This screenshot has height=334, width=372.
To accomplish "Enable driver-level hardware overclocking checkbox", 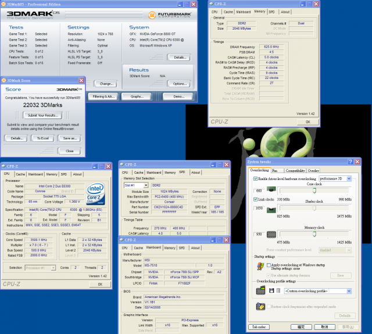I will pyautogui.click(x=256, y=179).
